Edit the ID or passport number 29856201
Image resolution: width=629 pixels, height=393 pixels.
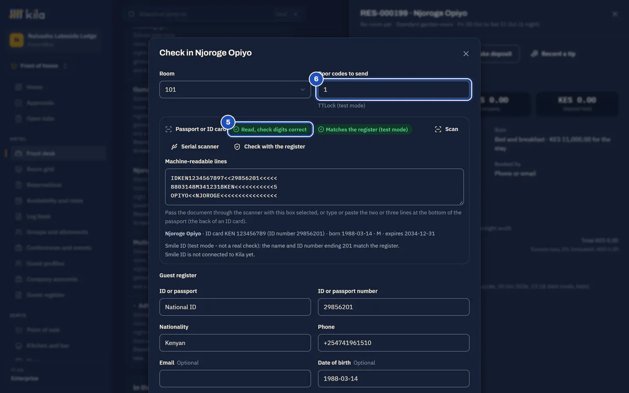394,307
